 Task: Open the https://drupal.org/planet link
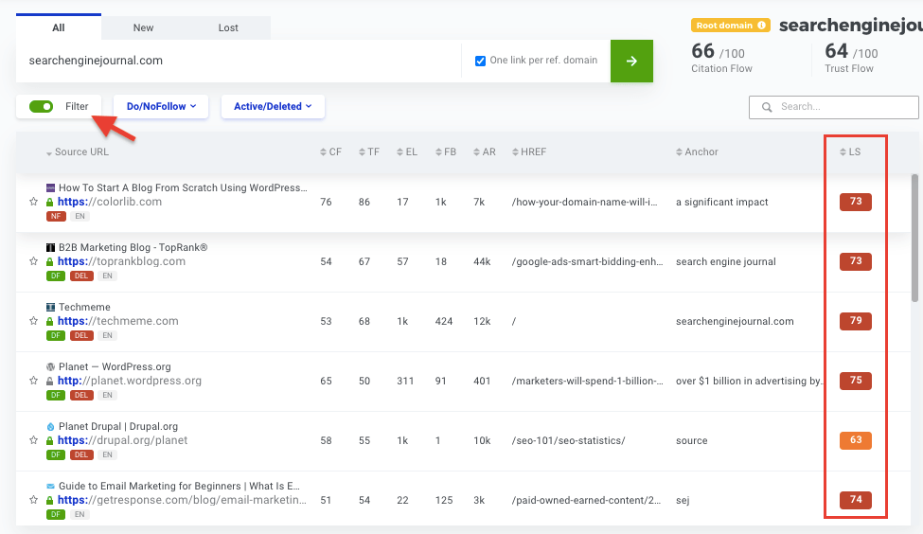[122, 440]
